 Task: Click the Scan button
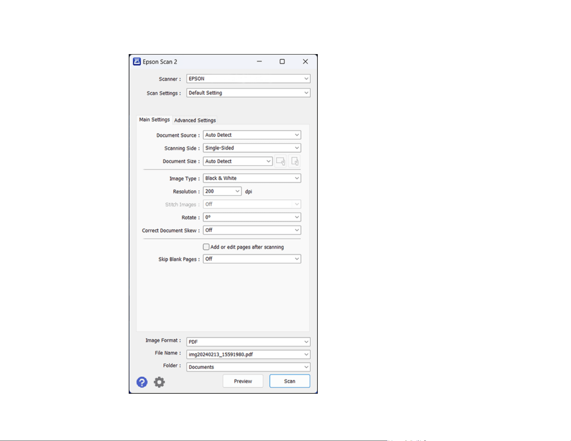point(290,381)
